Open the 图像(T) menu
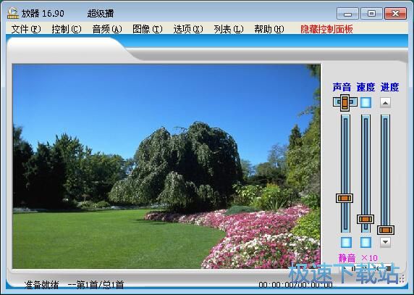 pyautogui.click(x=148, y=29)
